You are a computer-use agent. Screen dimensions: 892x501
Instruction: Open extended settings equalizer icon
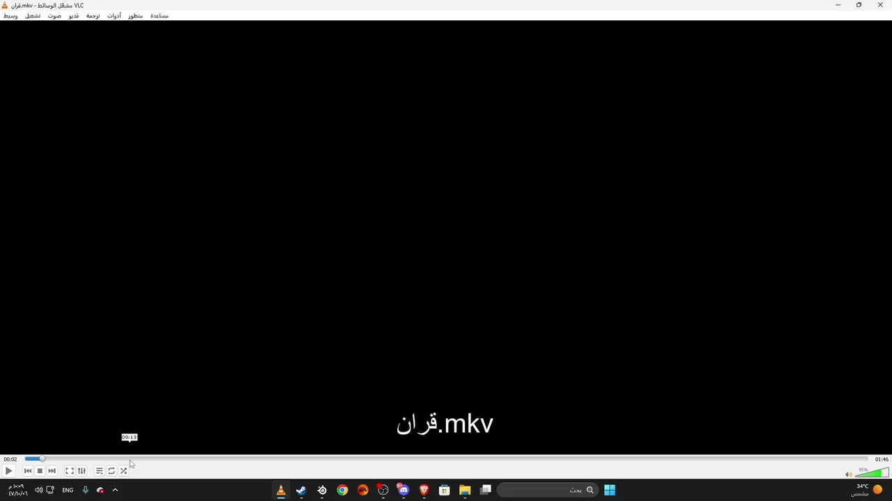point(82,471)
